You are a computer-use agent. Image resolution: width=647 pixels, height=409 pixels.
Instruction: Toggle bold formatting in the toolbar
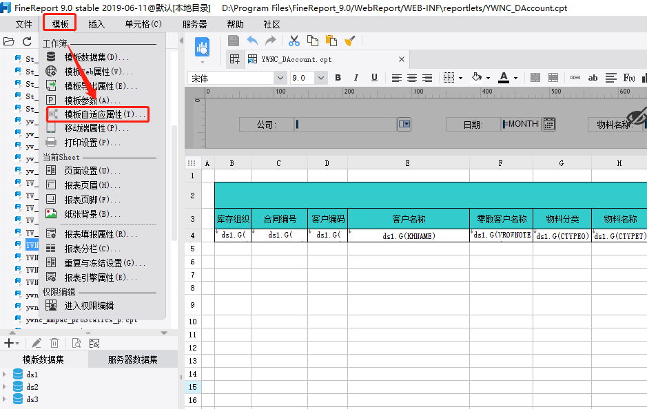coord(338,78)
